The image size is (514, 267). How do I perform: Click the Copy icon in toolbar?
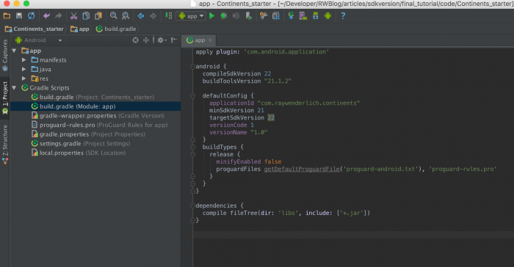(86, 15)
